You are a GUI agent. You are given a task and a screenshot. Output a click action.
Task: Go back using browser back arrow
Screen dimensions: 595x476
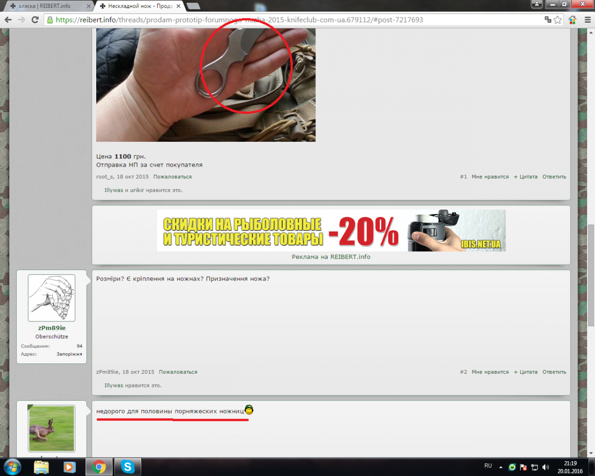[x=8, y=20]
